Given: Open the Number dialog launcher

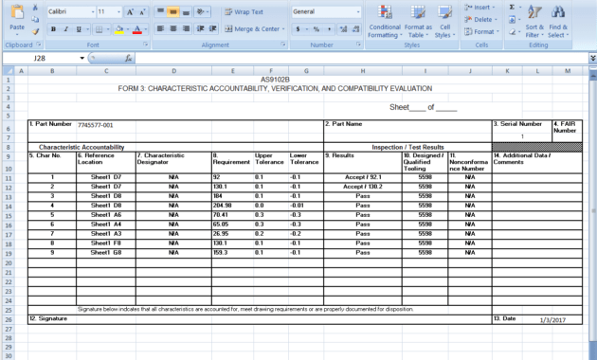Looking at the screenshot, I should pyautogui.click(x=358, y=45).
